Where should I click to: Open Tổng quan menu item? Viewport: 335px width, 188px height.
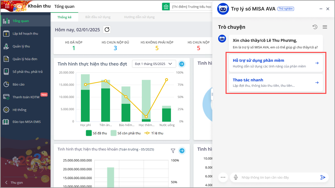26,21
